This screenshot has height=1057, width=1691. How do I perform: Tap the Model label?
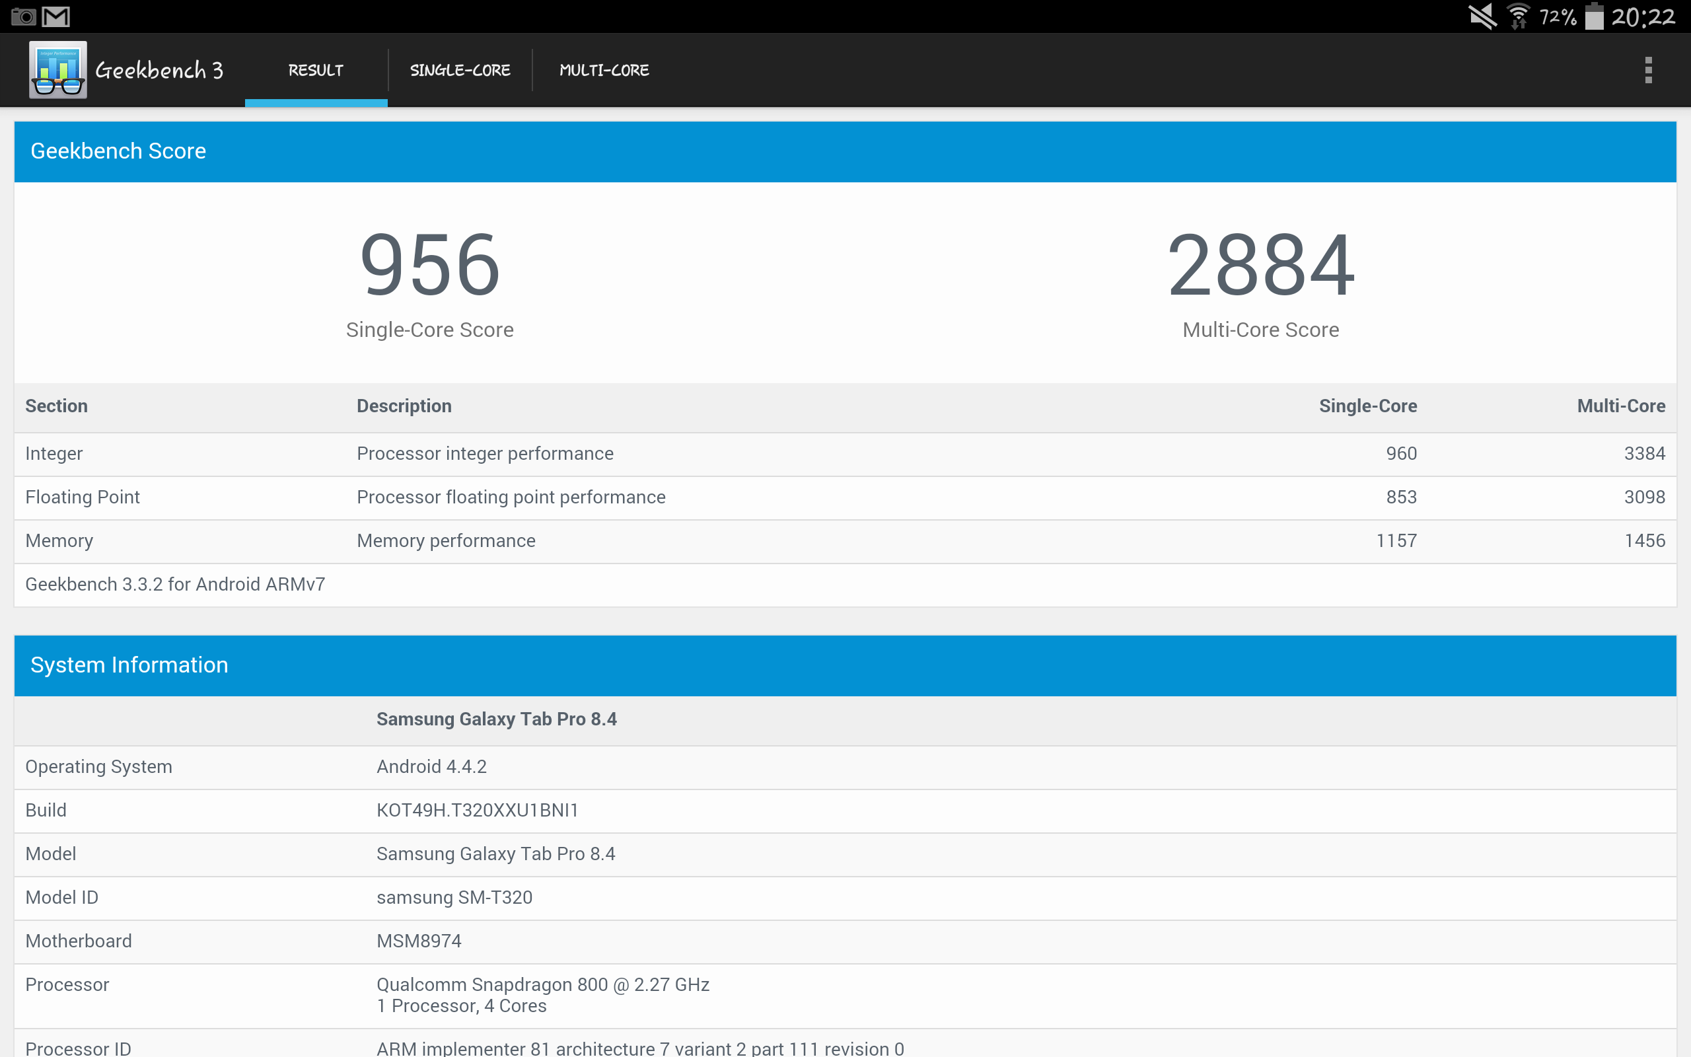click(50, 854)
